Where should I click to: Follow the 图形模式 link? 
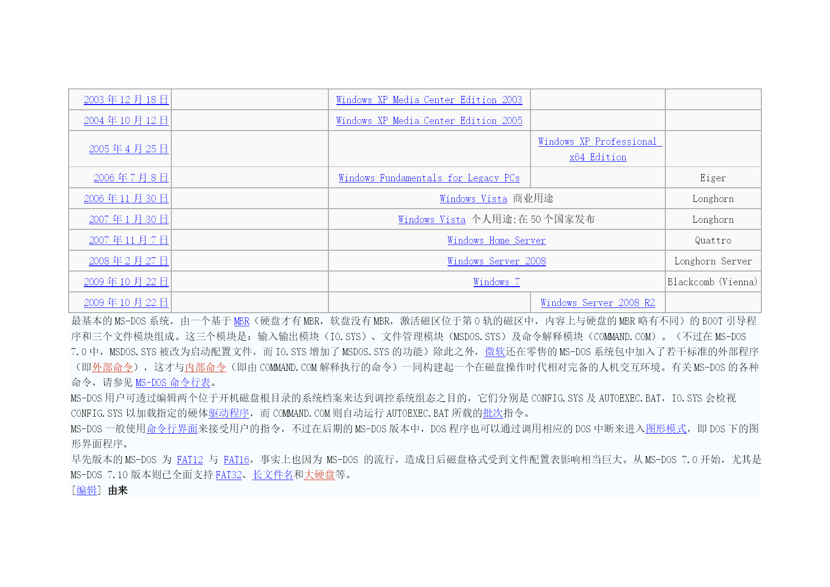click(666, 429)
